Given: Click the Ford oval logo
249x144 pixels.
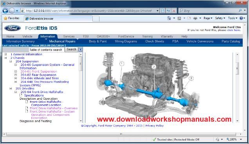Looking at the screenshot, I should 13,28.
